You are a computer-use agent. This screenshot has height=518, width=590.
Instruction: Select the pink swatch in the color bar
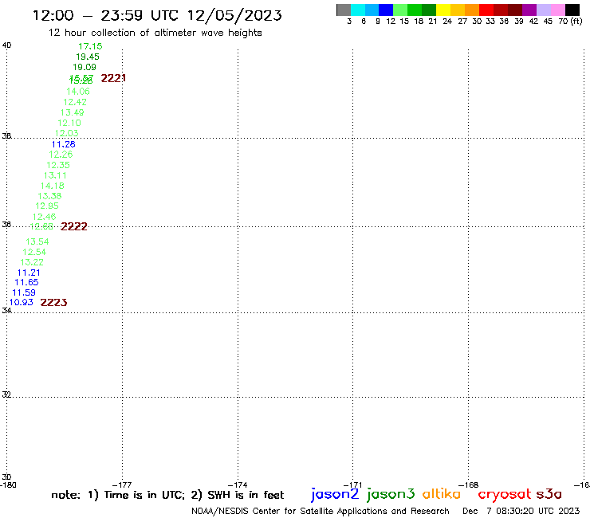coord(557,10)
